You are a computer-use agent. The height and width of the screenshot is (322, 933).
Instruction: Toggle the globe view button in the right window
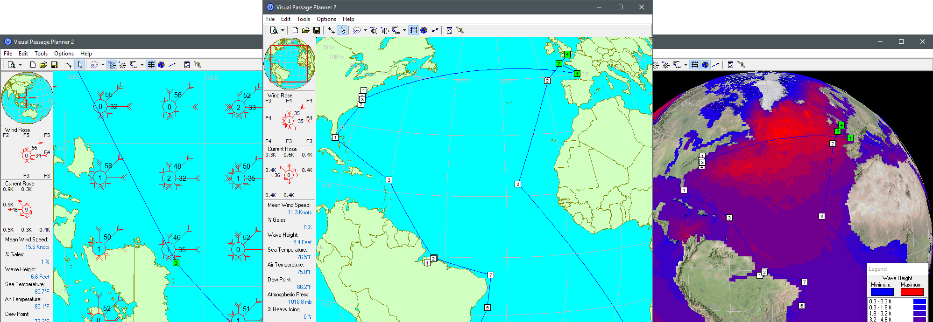coord(706,65)
